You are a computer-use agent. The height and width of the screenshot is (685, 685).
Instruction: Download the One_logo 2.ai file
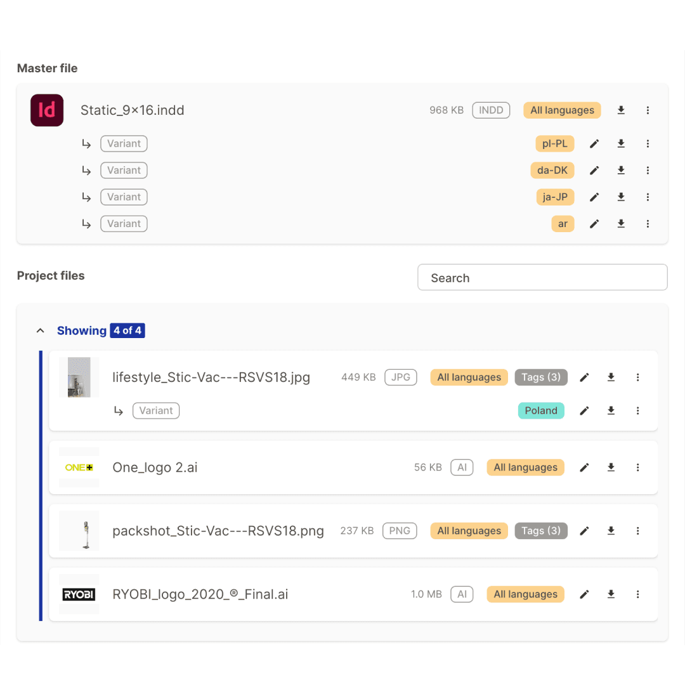point(611,467)
